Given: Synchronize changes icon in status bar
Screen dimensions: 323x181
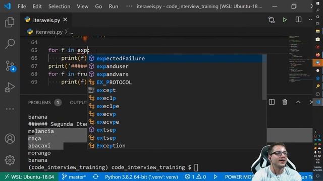Looking at the screenshot, I should 95,176.
